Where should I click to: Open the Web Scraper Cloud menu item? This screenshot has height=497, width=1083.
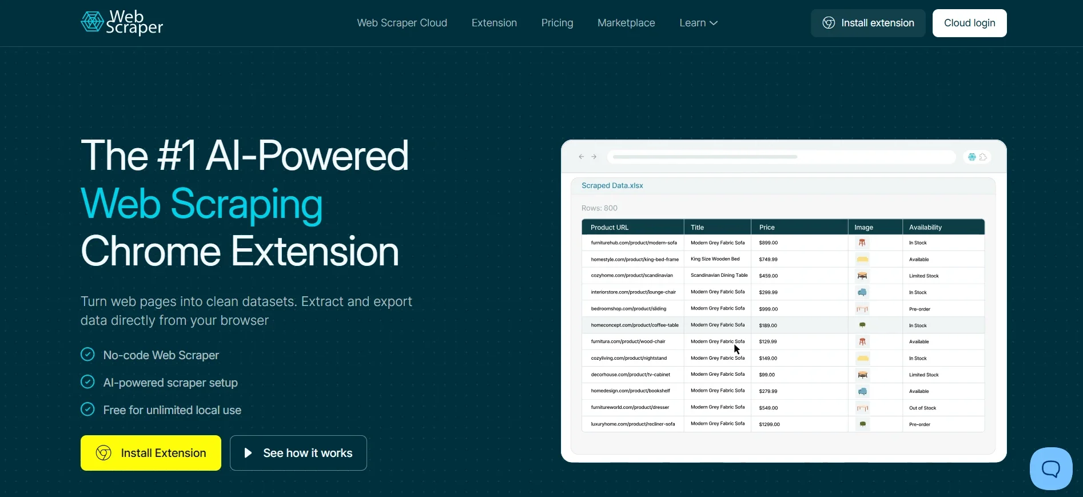402,23
